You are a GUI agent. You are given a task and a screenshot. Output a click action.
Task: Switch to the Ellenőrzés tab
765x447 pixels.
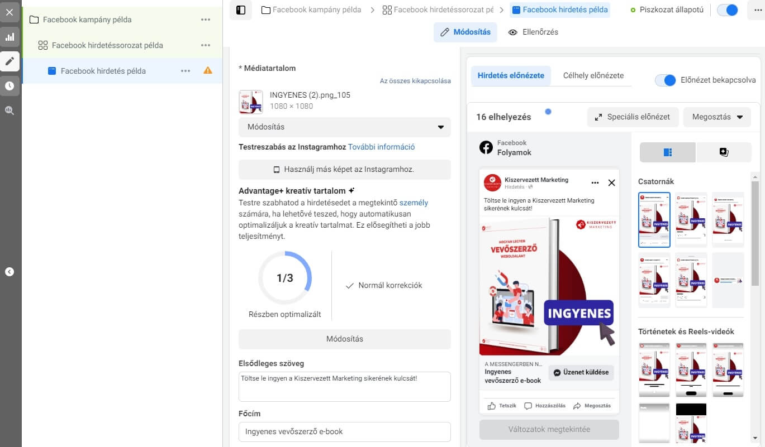(533, 32)
